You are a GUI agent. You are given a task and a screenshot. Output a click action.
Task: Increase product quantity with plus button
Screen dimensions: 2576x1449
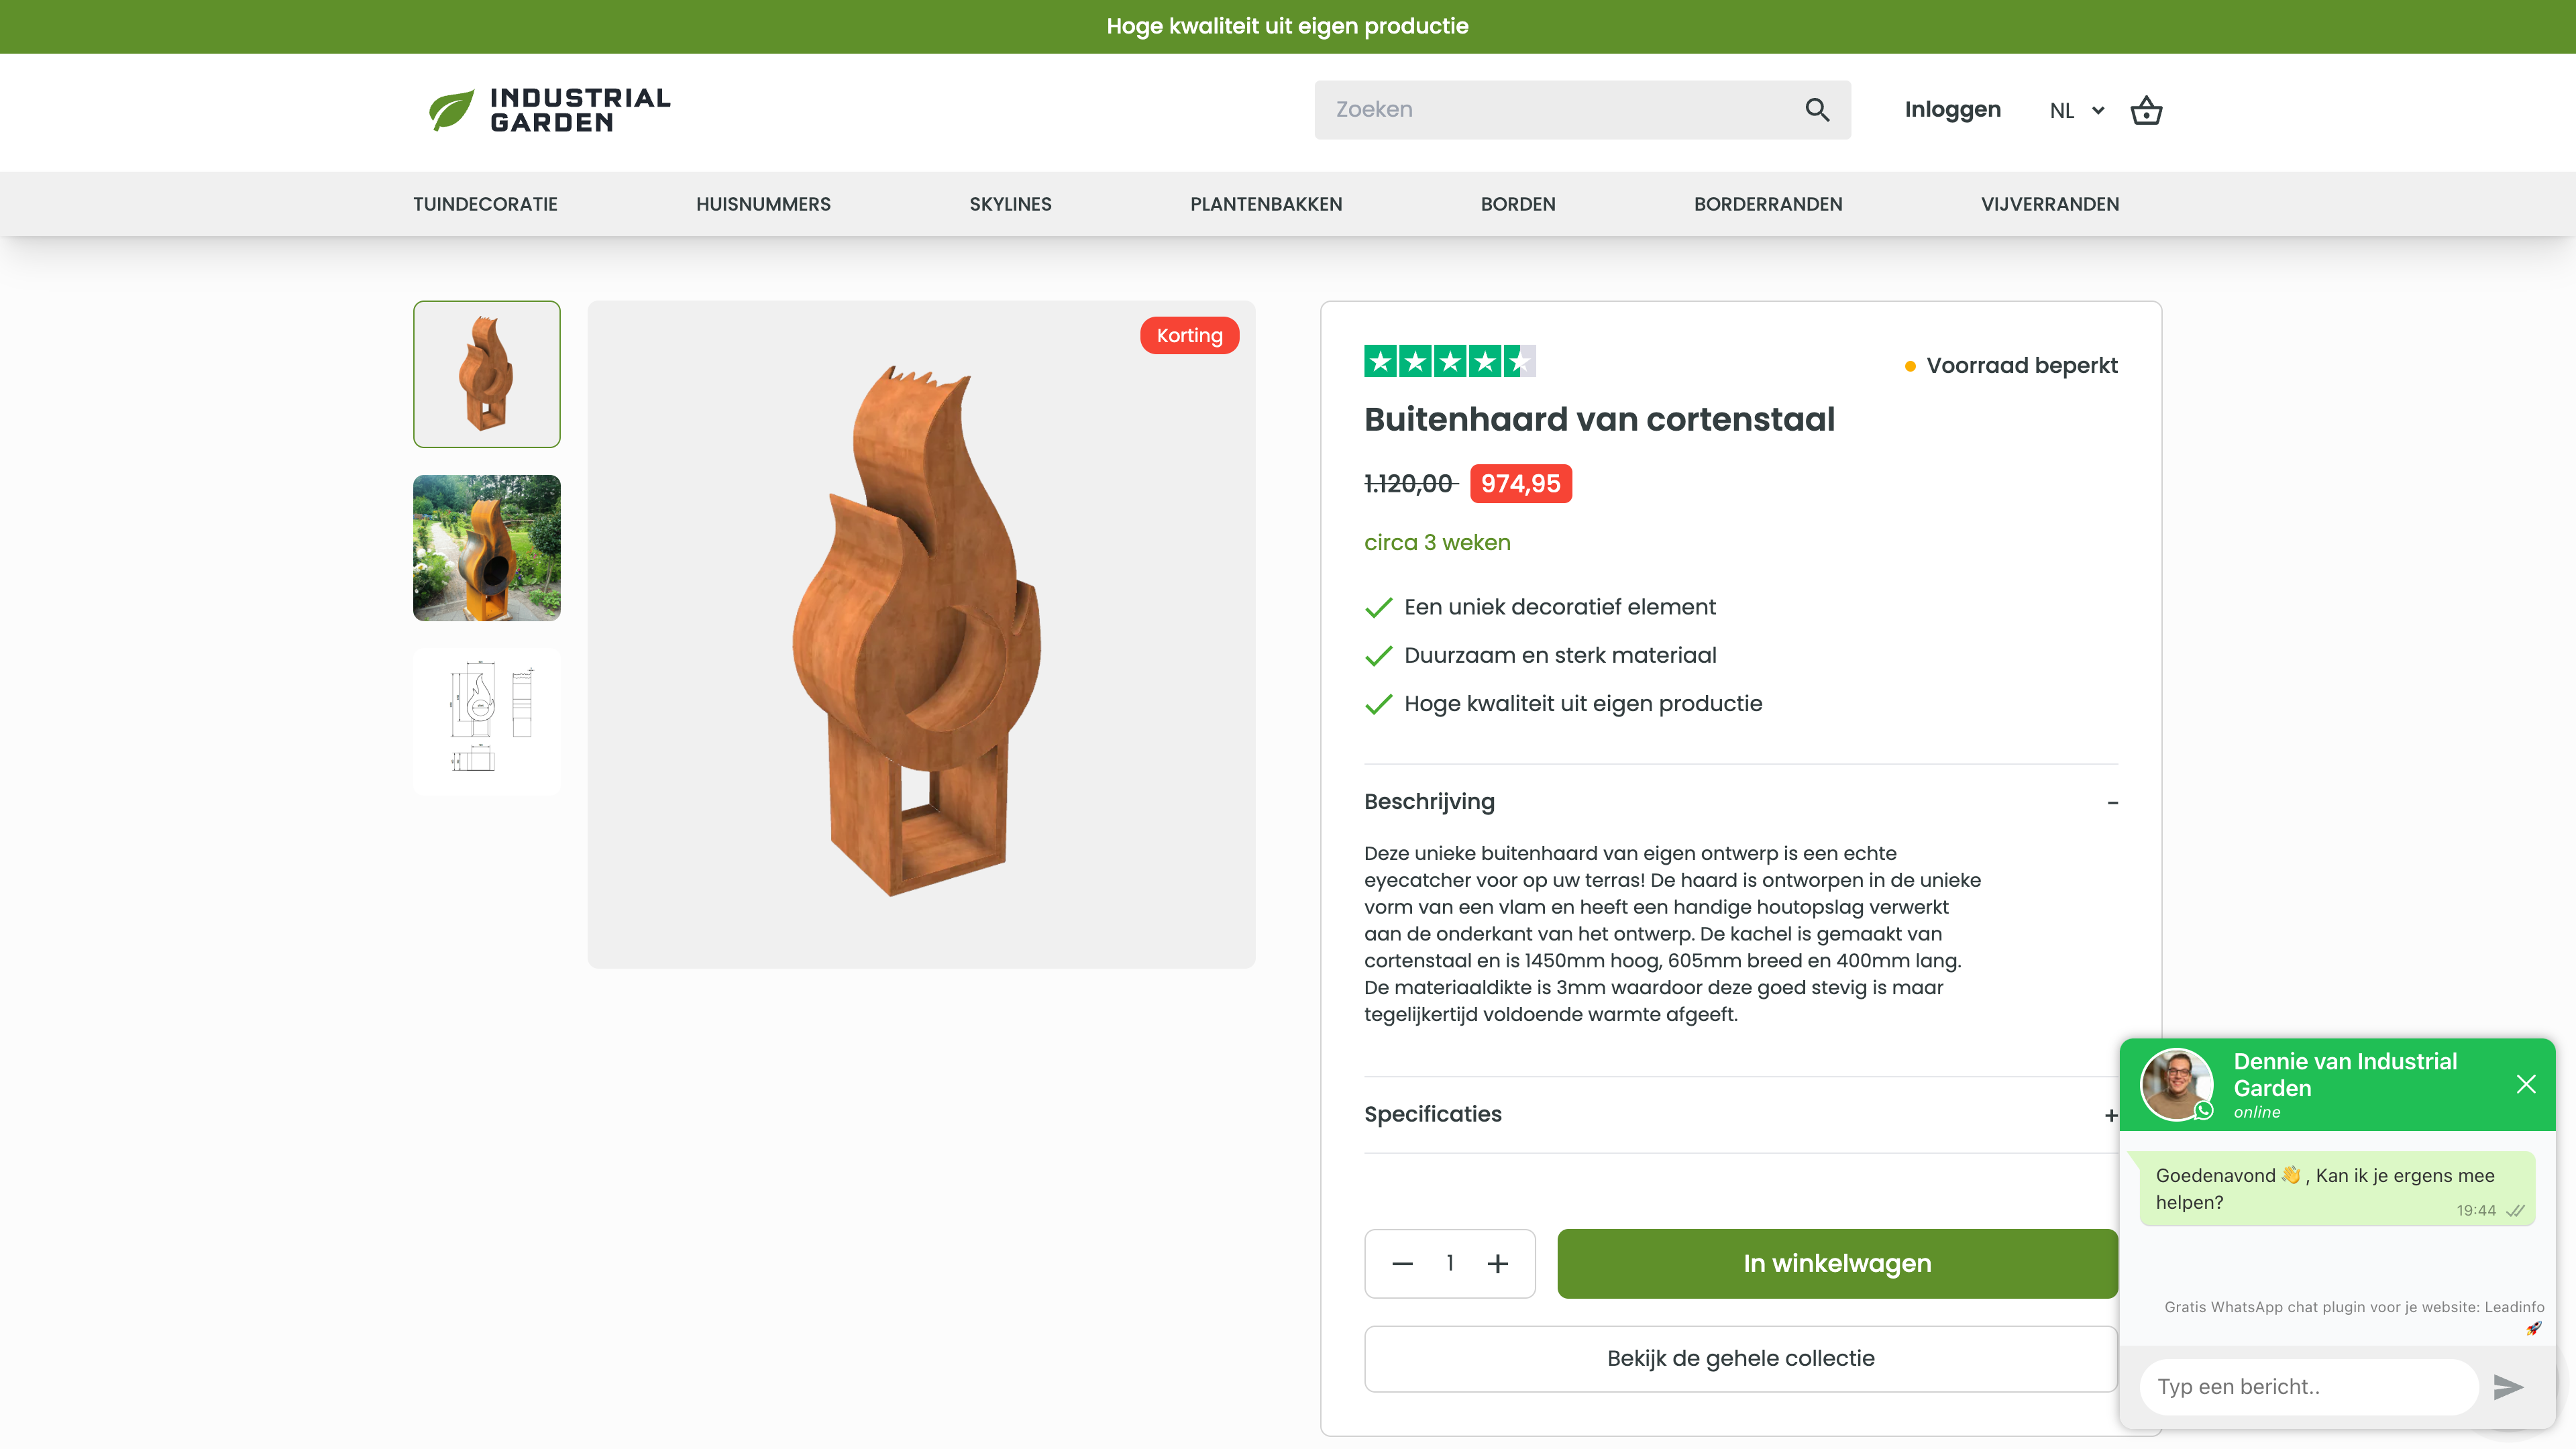click(x=1498, y=1263)
